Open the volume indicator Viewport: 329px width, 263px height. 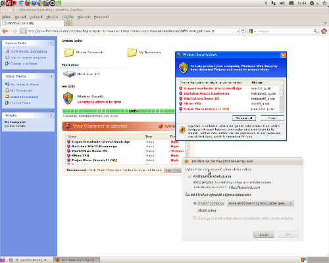(x=282, y=3)
